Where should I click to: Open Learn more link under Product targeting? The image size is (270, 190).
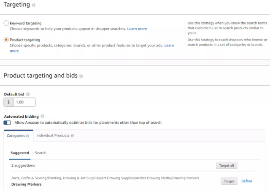click(x=169, y=45)
